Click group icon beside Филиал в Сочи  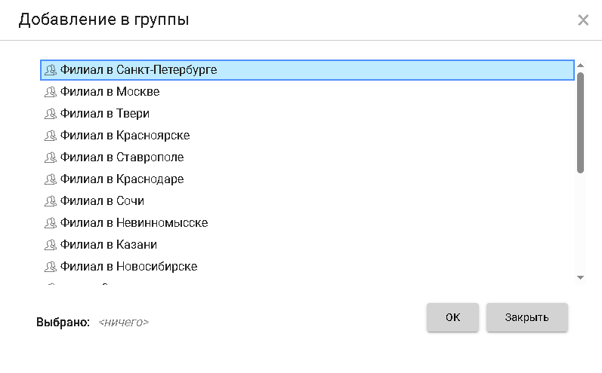[51, 201]
